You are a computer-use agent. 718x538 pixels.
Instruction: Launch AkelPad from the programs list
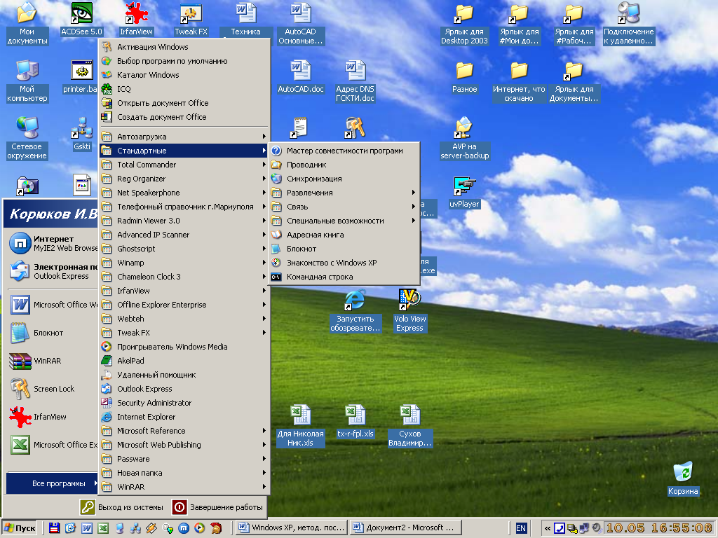click(x=184, y=361)
